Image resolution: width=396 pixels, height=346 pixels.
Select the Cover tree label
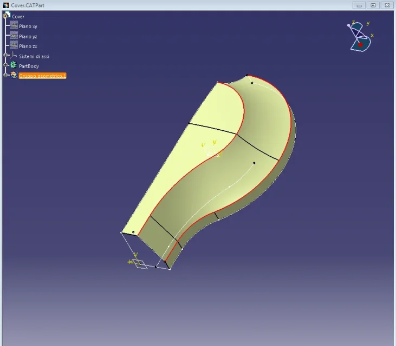18,17
